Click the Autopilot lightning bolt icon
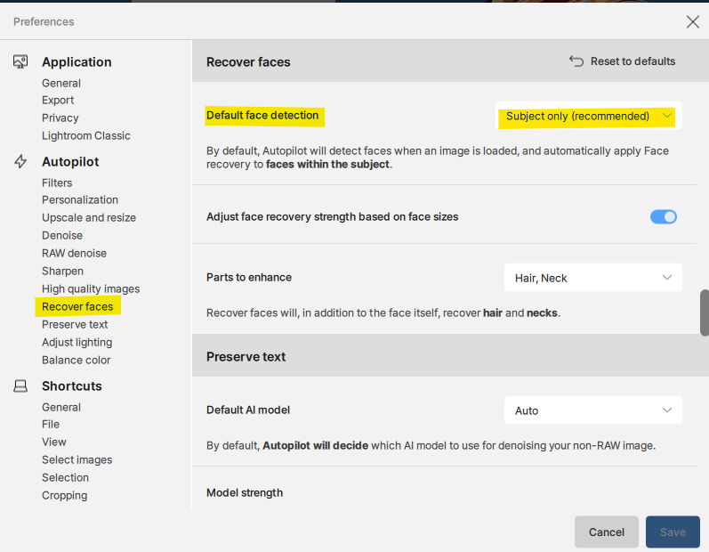 coord(20,162)
